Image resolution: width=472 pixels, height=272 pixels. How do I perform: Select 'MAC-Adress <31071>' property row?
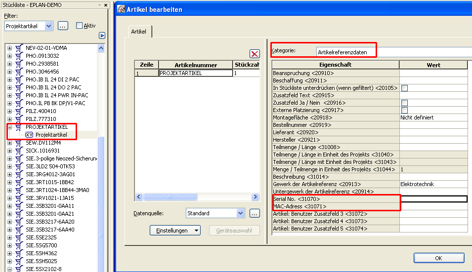coord(336,206)
